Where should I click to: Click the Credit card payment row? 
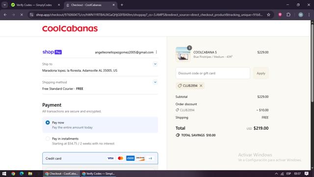click(x=100, y=158)
